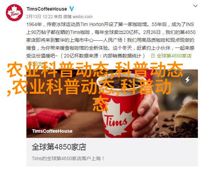Click the small arrow beside 收起全文
Image resolution: width=201 pixels, height=169 pixels.
(x=52, y=64)
